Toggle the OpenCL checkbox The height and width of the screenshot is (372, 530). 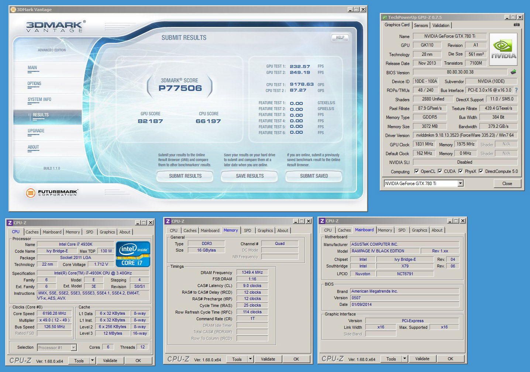tap(417, 171)
